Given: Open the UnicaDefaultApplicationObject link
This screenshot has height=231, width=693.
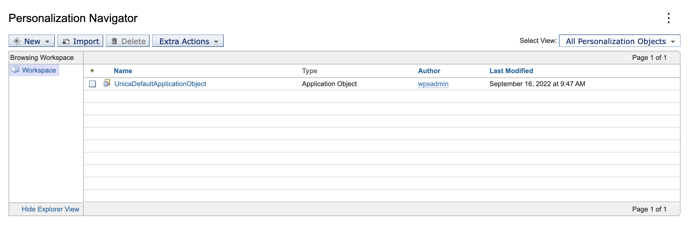Looking at the screenshot, I should (x=160, y=84).
